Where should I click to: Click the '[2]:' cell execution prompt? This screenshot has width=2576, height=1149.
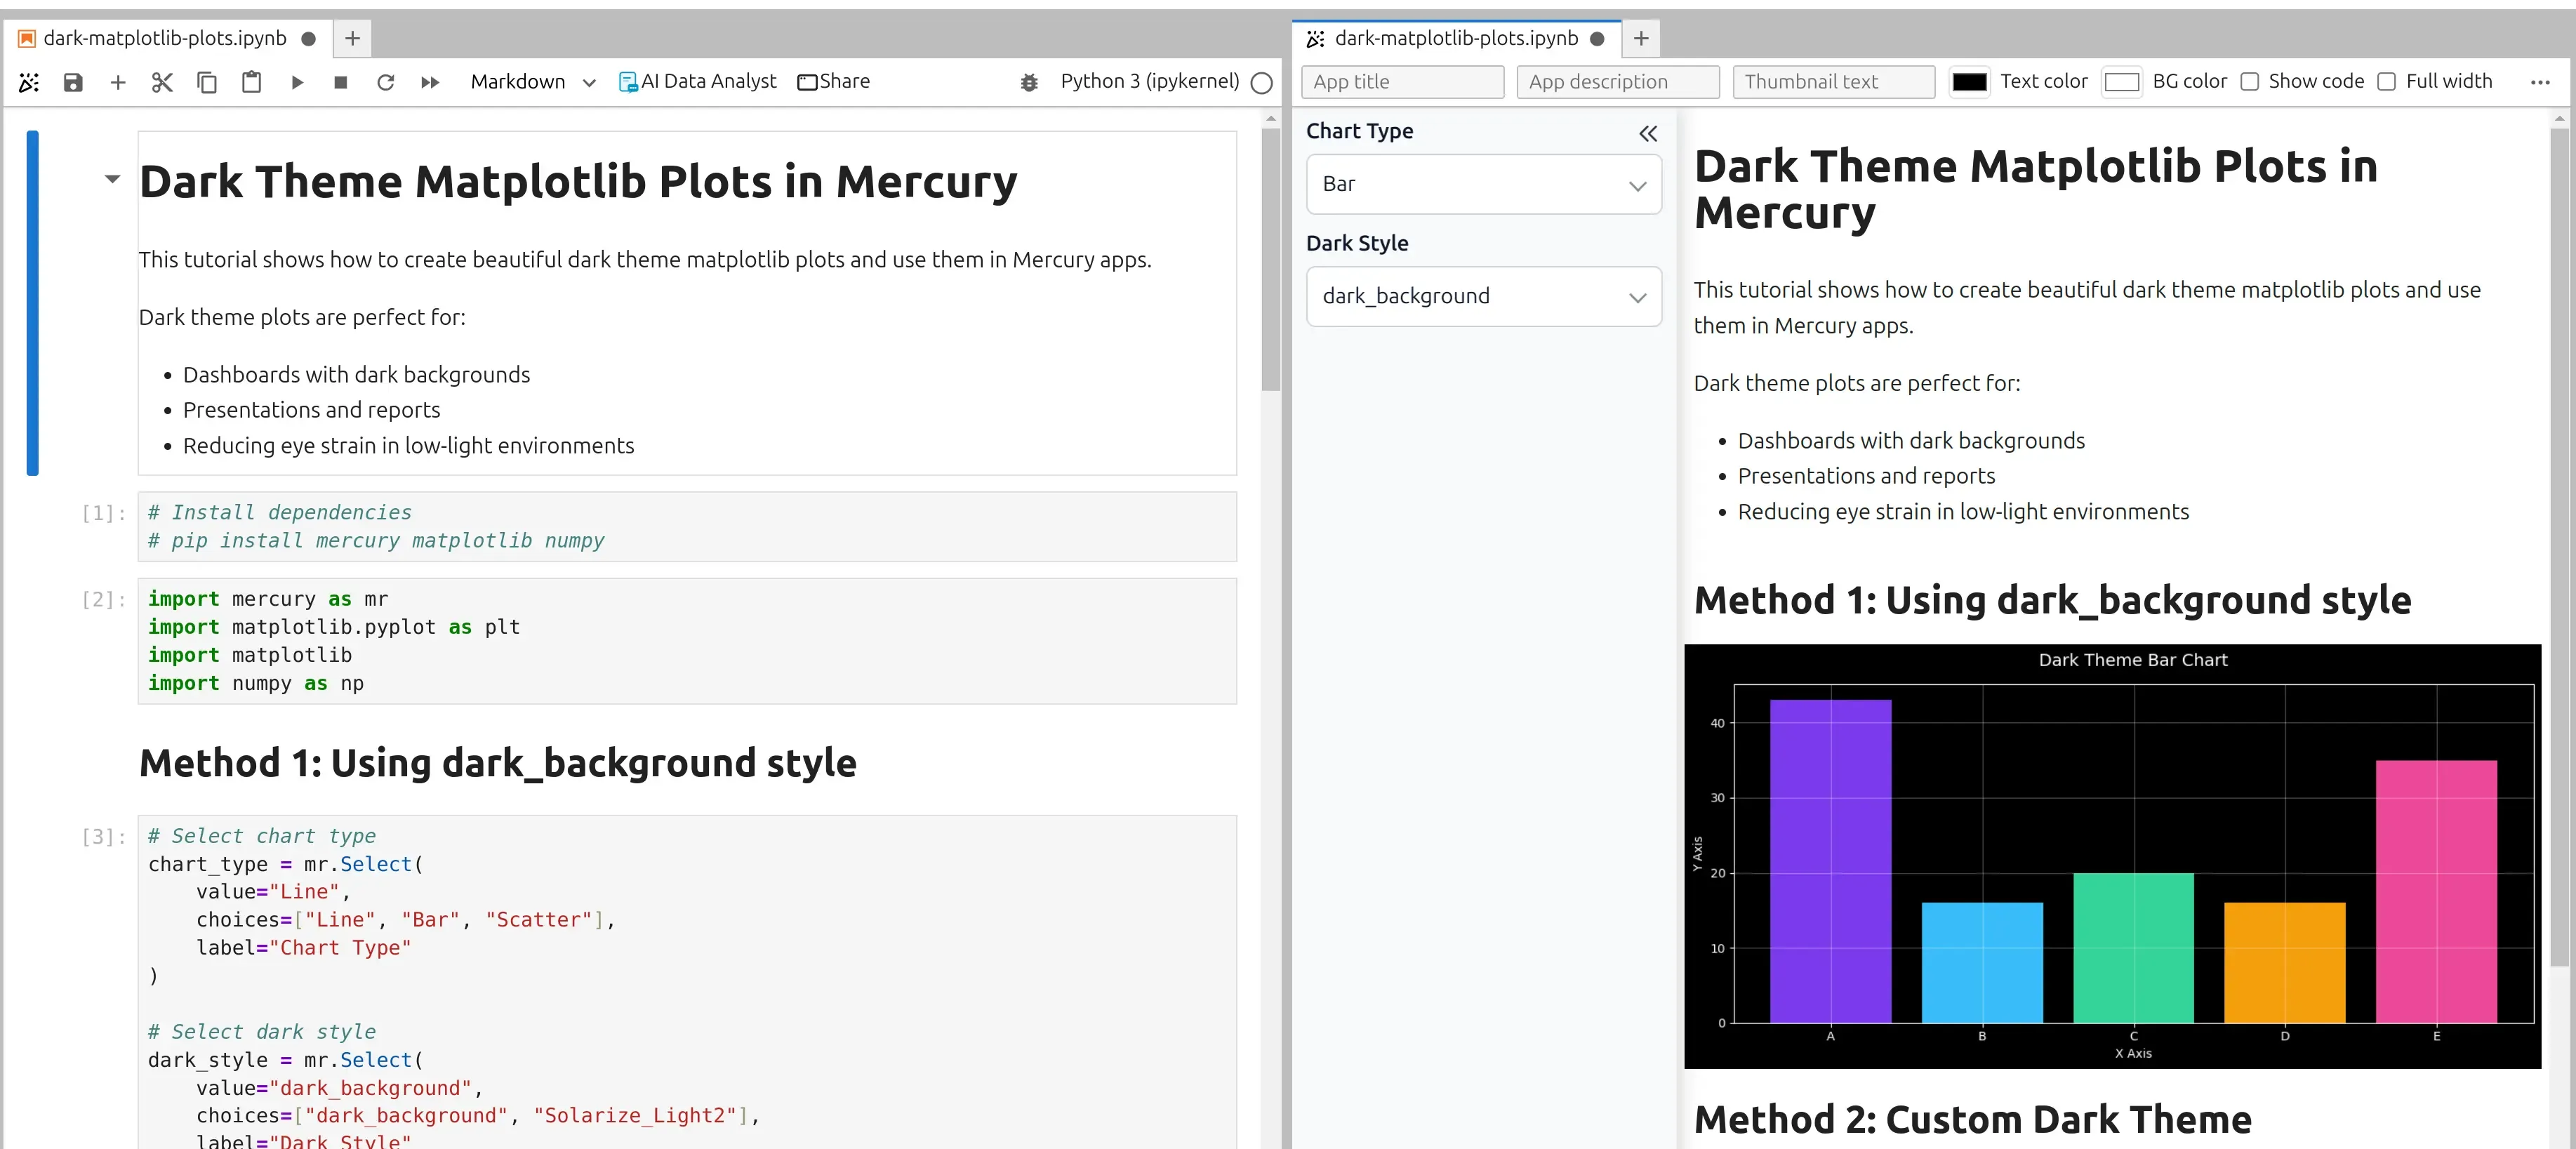click(104, 600)
